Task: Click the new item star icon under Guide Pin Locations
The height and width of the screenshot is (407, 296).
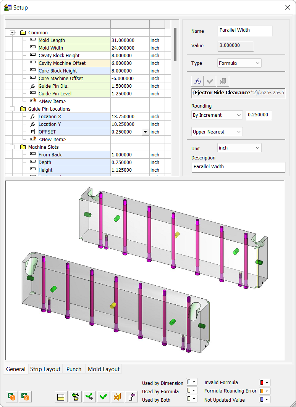Action: 33,139
